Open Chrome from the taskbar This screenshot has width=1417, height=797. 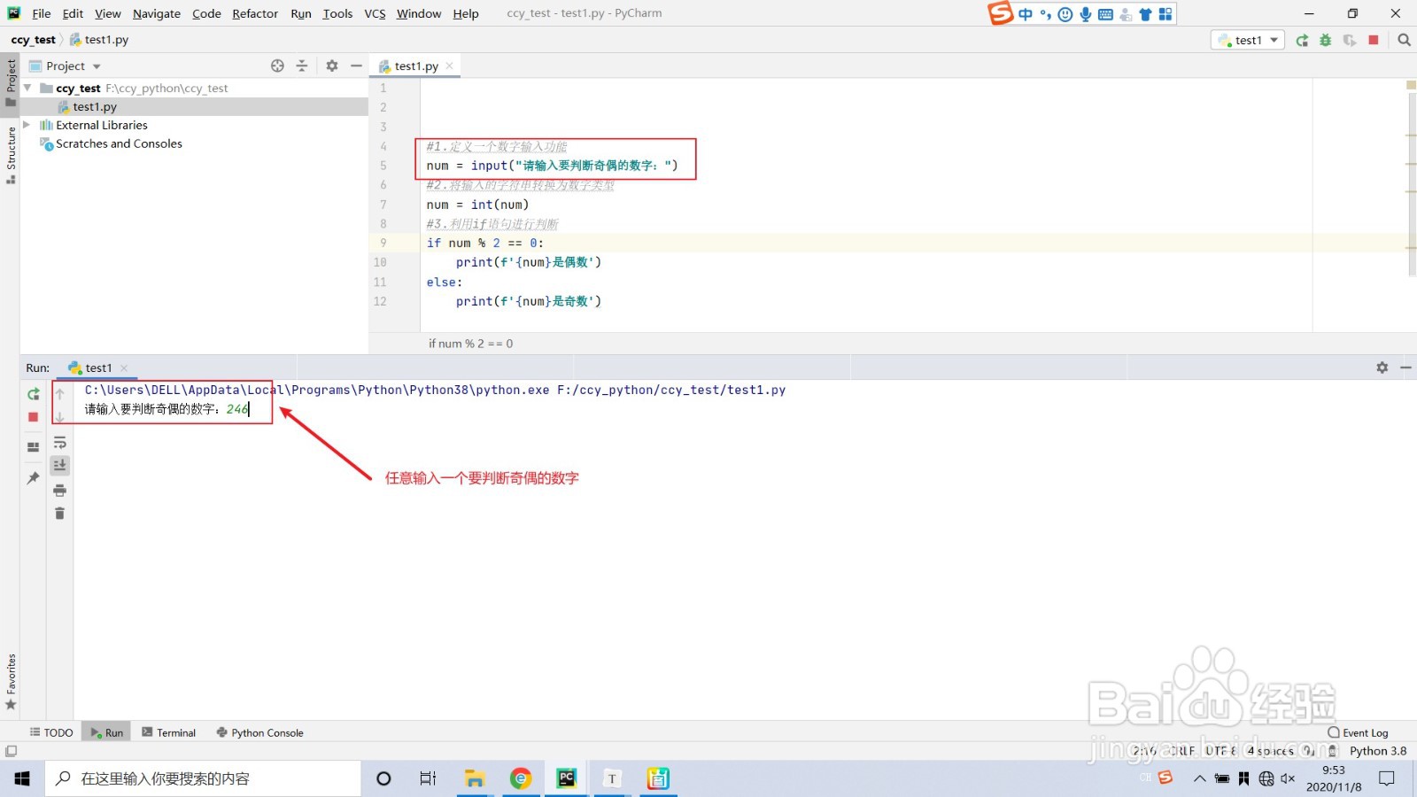click(x=521, y=778)
